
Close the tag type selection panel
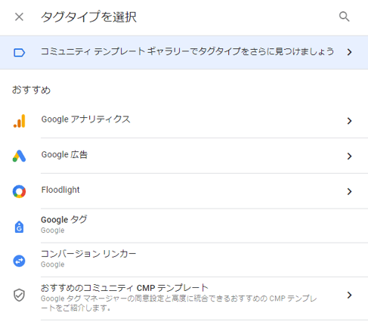pyautogui.click(x=19, y=17)
